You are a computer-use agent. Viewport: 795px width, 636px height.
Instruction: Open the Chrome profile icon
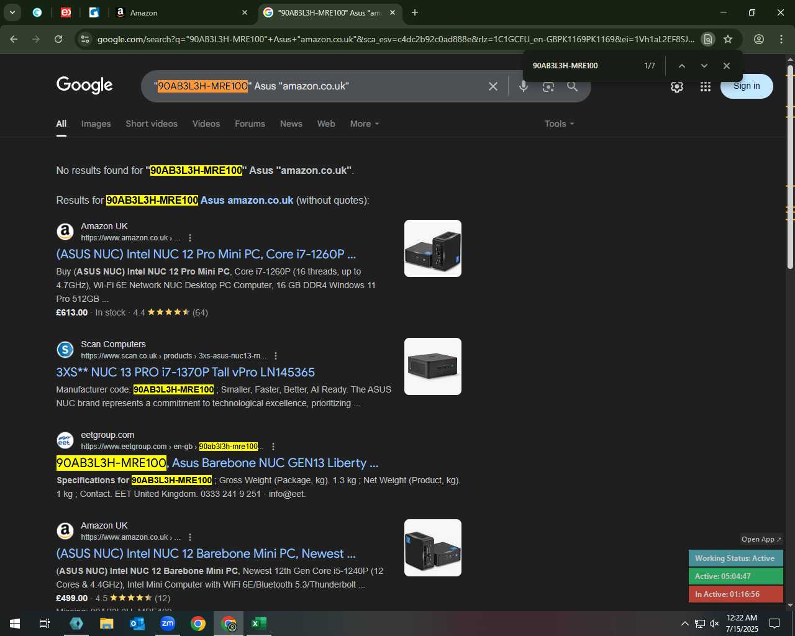click(759, 39)
